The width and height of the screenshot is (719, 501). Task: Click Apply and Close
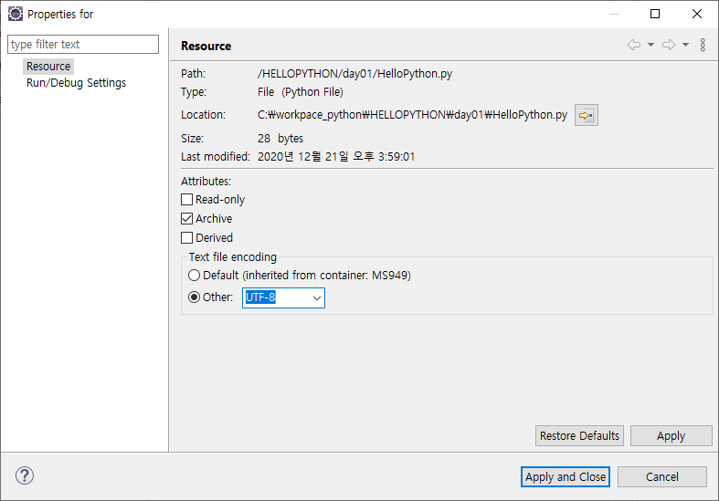point(566,476)
